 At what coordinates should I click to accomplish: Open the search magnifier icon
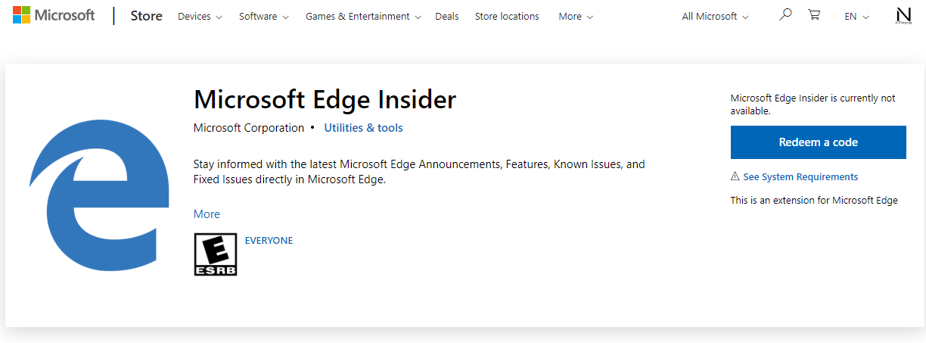click(x=785, y=15)
